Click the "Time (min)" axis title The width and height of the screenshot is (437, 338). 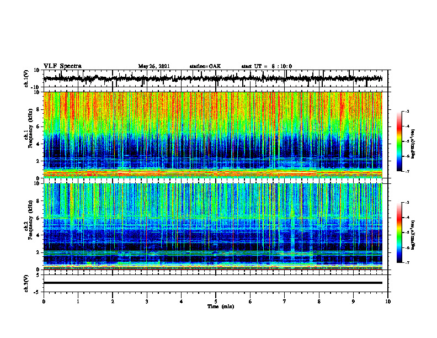click(x=221, y=307)
